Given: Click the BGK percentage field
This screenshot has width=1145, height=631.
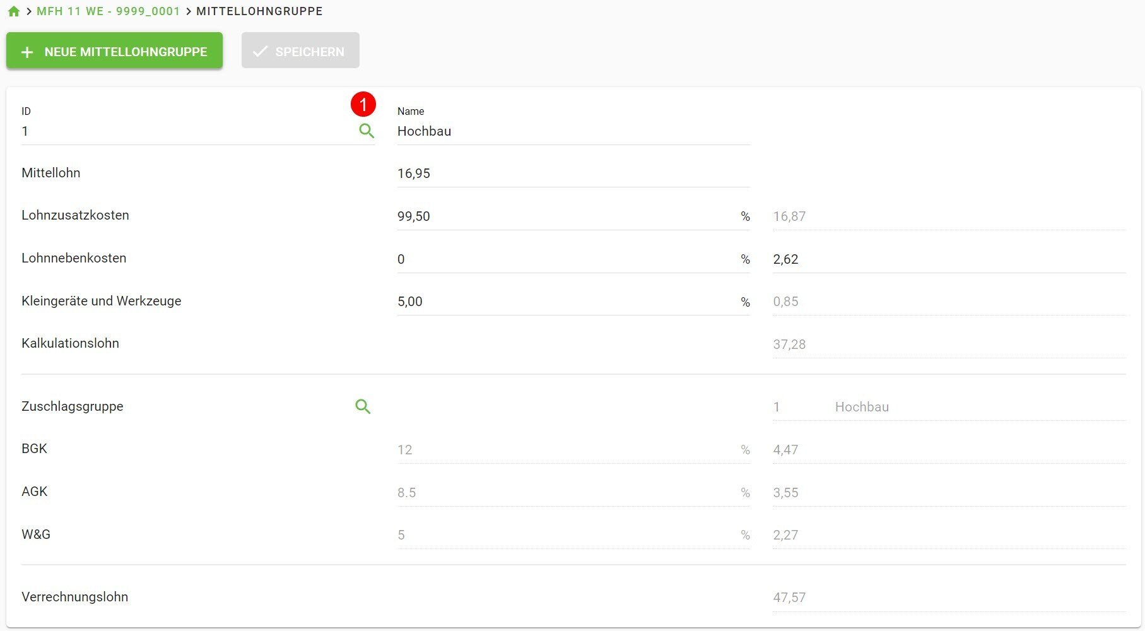Looking at the screenshot, I should coord(565,450).
